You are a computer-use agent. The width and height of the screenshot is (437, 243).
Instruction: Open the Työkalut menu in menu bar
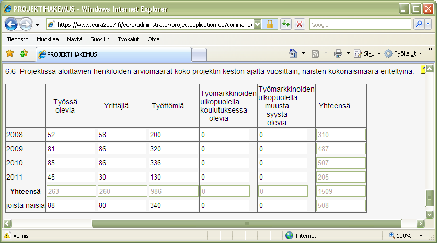pos(129,39)
